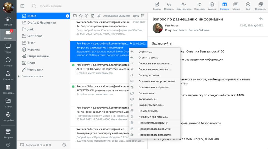Image resolution: width=268 pixels, height=149 pixels.
Task: Choose Ответить всем... from the context menu
Action: [155, 57]
